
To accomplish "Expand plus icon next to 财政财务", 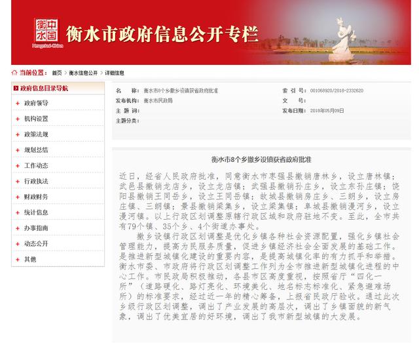I will 18,197.
